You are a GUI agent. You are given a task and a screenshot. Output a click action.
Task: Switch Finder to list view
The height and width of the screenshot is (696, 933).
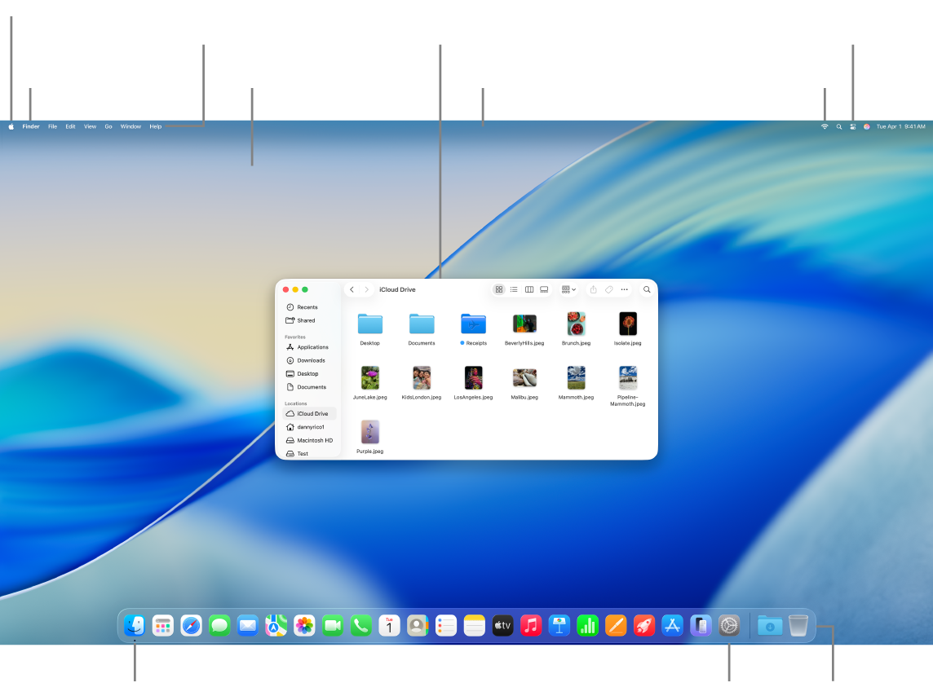point(514,289)
